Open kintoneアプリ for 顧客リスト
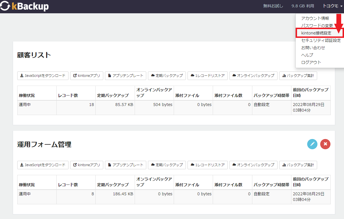Viewport: 344px width, 219px height. (87, 76)
